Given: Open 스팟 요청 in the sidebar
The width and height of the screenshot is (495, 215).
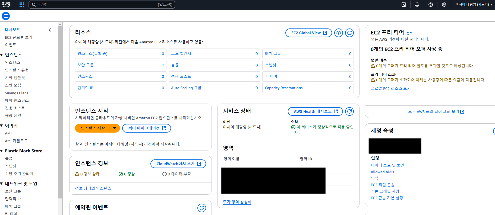Looking at the screenshot, I should click(13, 85).
